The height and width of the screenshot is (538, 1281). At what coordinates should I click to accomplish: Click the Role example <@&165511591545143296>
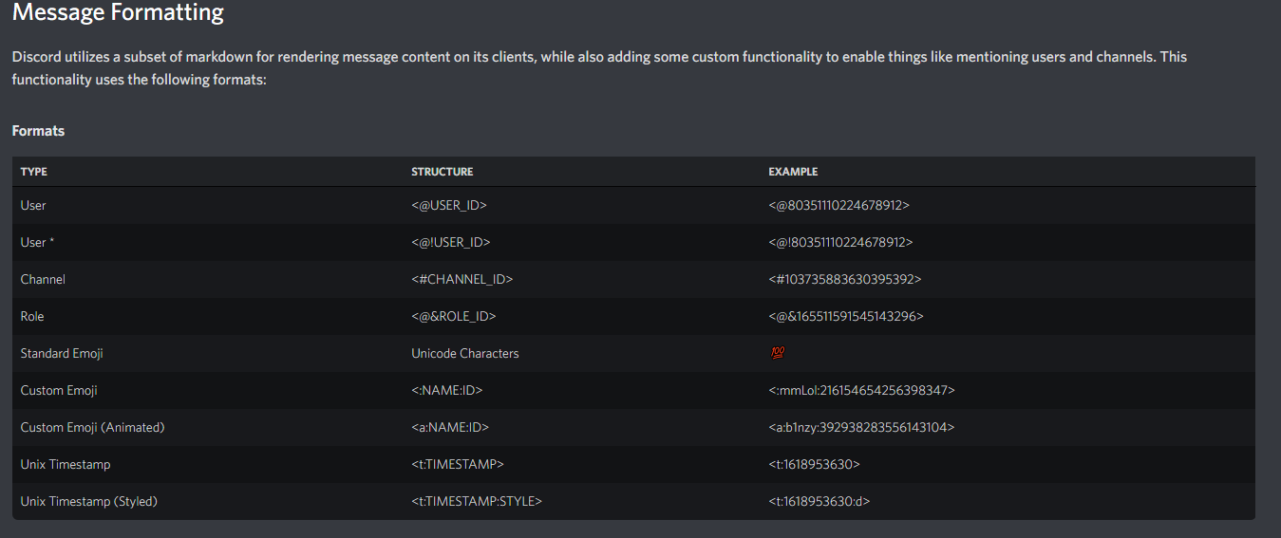(x=845, y=316)
